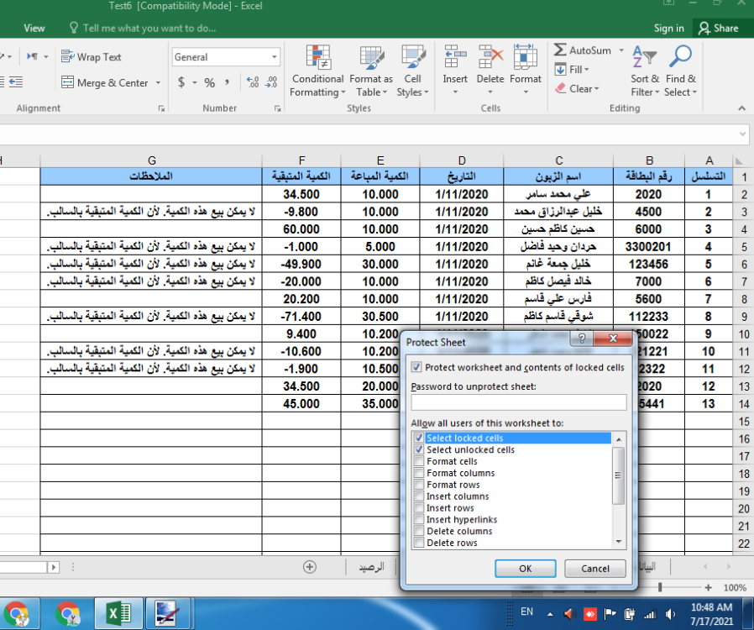Click the zoom in plus icon
The height and width of the screenshot is (630, 754).
[x=708, y=587]
